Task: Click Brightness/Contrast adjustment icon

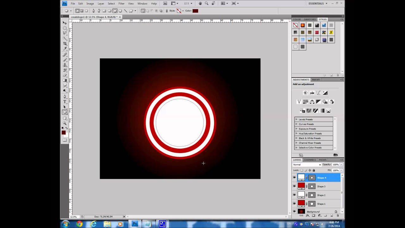Action: point(305,93)
